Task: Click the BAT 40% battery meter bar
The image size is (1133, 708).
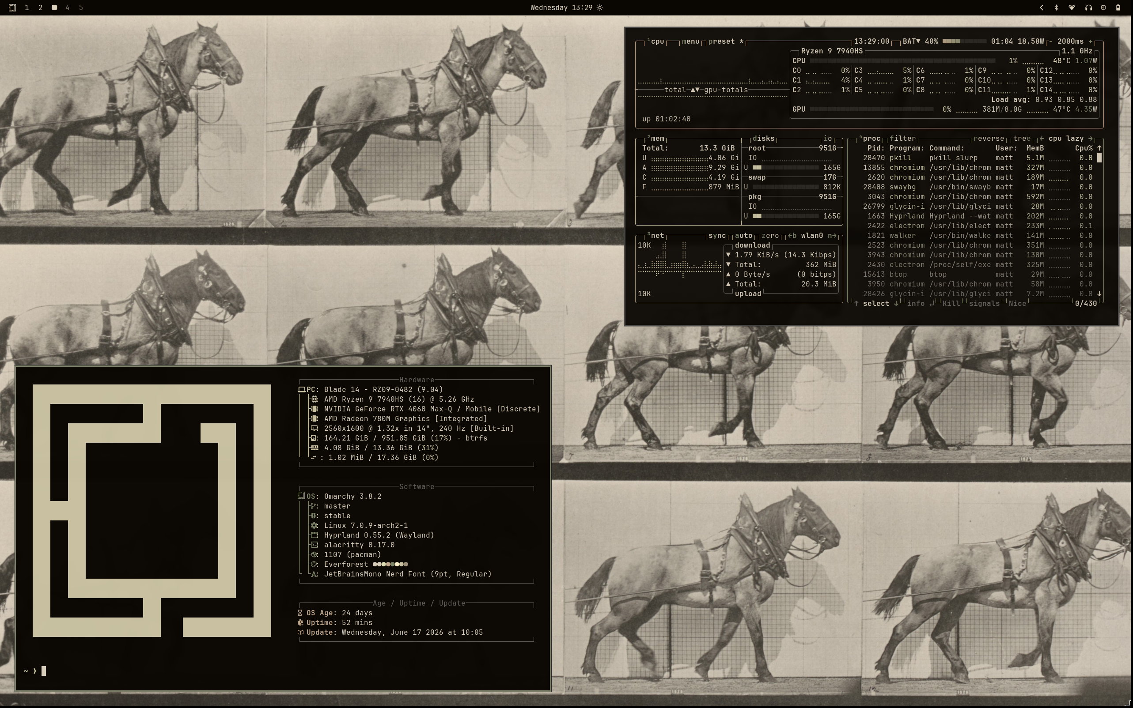Action: tap(964, 41)
